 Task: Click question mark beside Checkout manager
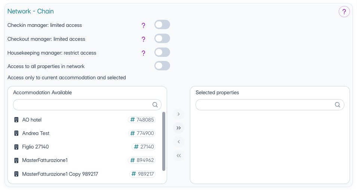pos(143,39)
